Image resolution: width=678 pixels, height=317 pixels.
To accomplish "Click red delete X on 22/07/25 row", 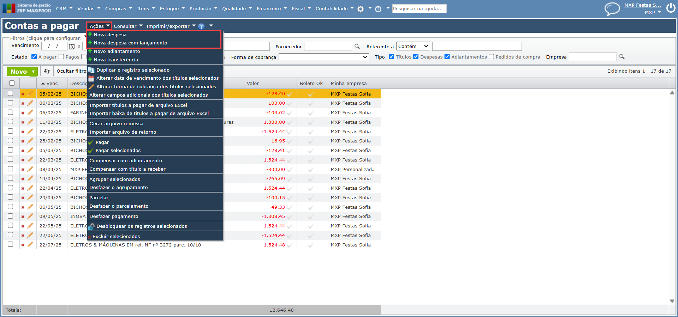I will 23,245.
